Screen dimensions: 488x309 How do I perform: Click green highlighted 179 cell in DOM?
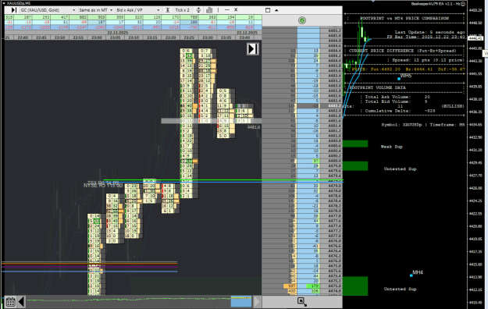313,286
